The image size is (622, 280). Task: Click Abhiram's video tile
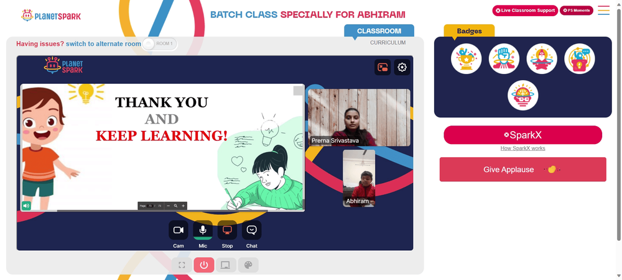(359, 178)
